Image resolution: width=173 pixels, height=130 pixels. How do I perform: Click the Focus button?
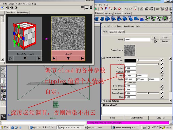(165, 38)
